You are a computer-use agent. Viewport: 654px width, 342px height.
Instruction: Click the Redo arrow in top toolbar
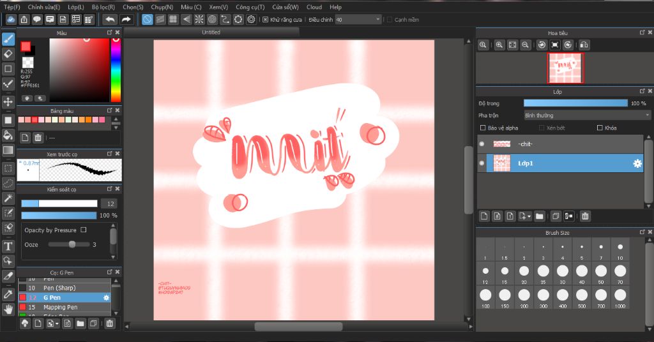[126, 20]
